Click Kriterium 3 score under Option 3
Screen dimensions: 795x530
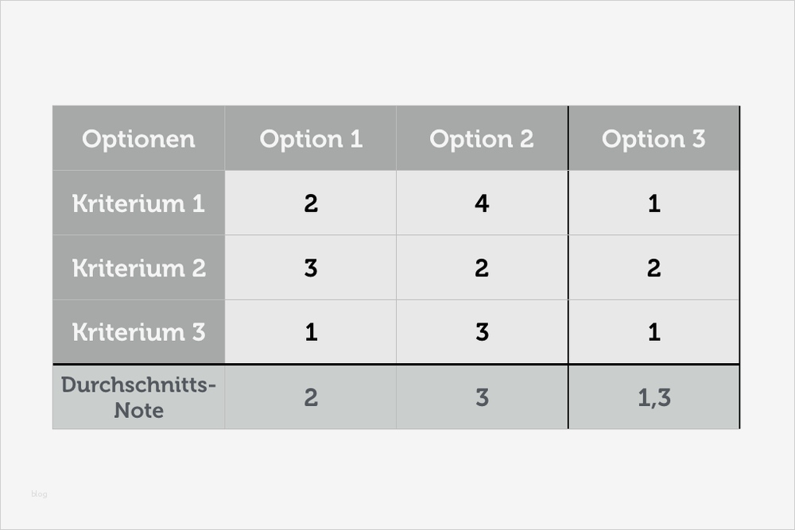653,332
